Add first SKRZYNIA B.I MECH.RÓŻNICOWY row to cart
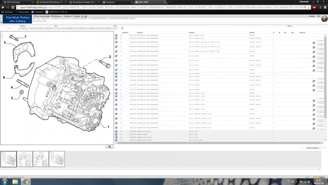Viewport: 328px width, 185px height. coord(116,36)
